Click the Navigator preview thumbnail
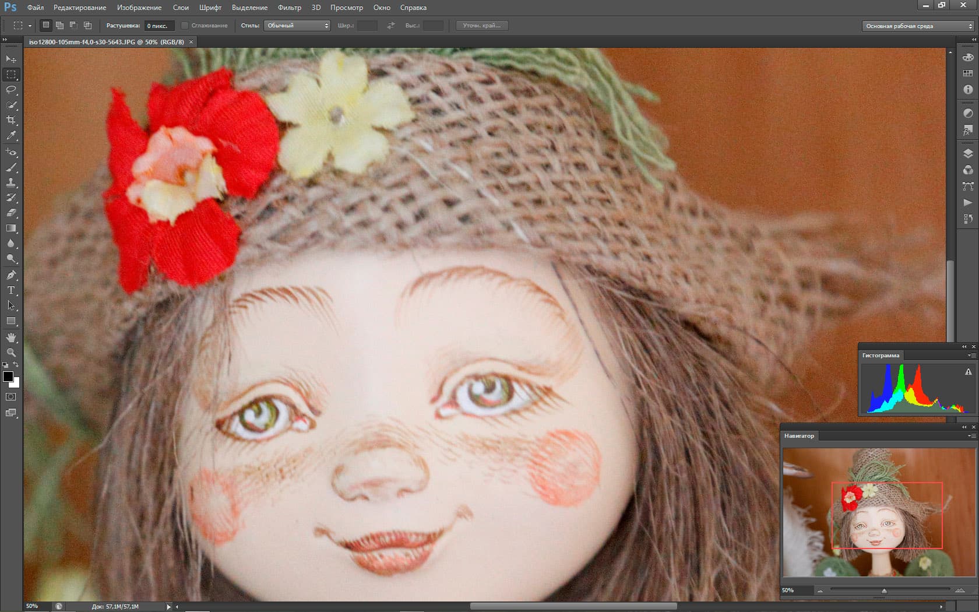979x612 pixels. point(878,512)
